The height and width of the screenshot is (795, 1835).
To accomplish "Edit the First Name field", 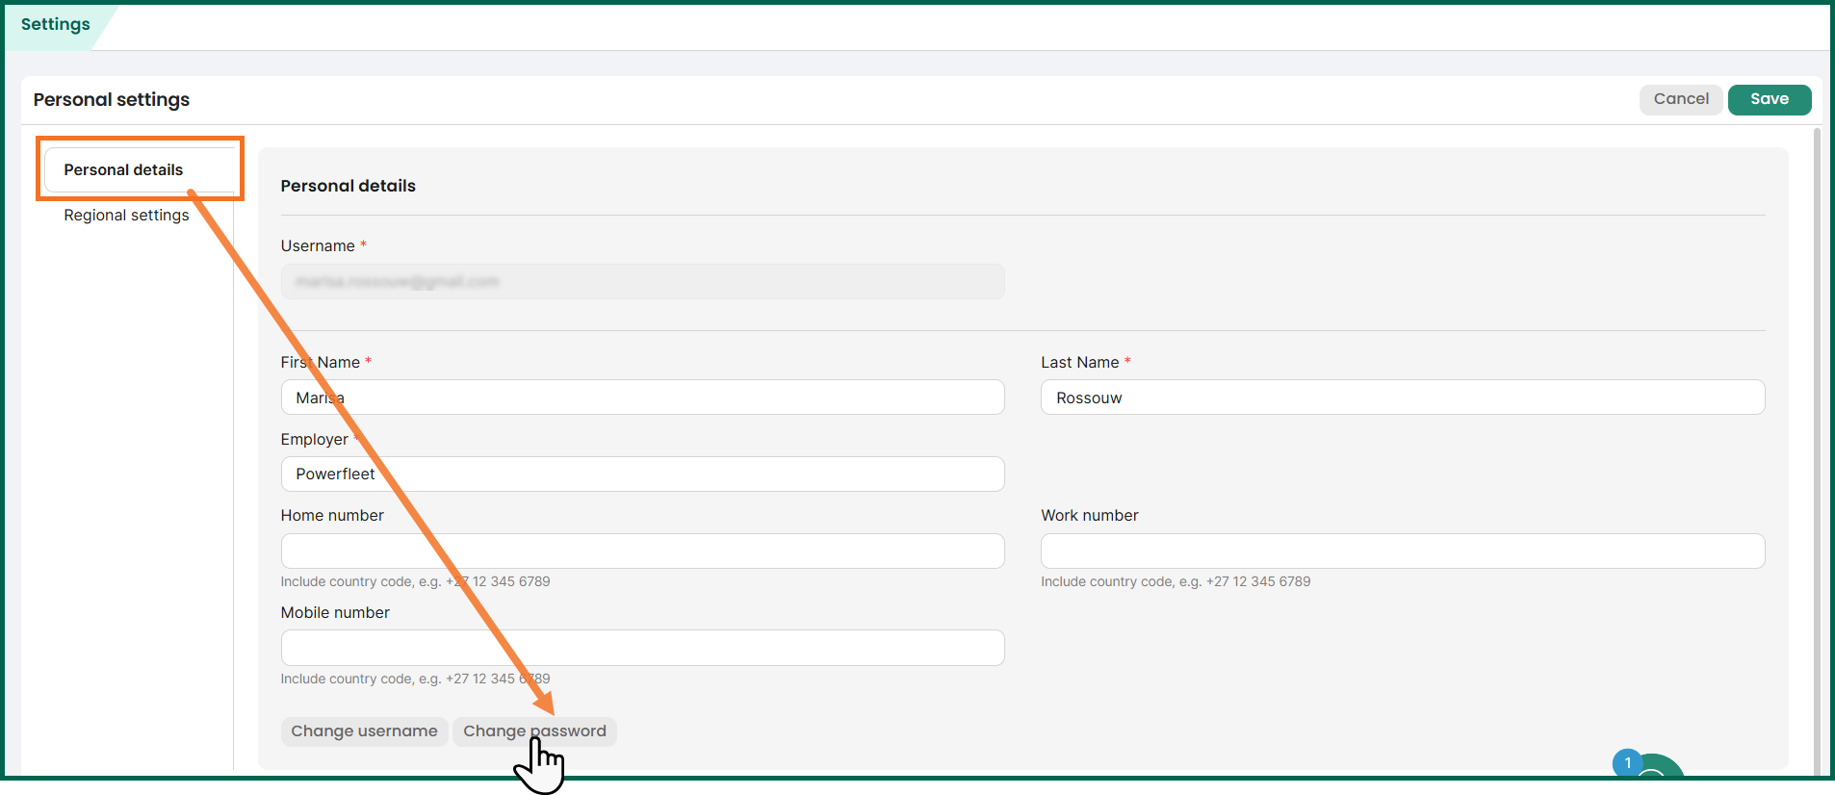I will tap(642, 397).
